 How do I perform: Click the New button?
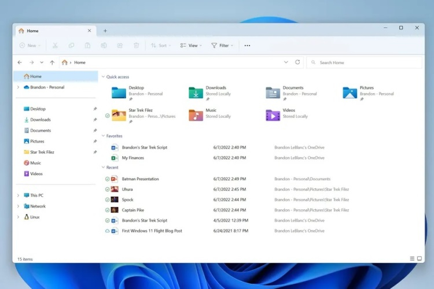pyautogui.click(x=30, y=45)
